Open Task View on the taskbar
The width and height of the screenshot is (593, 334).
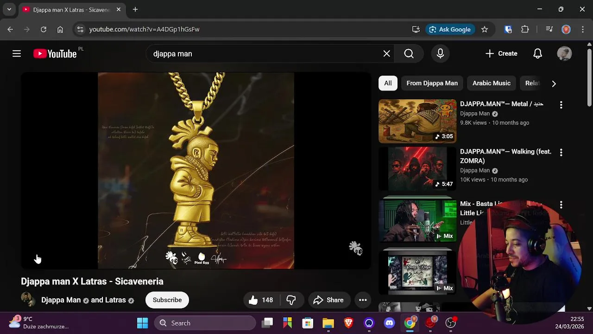tap(267, 323)
